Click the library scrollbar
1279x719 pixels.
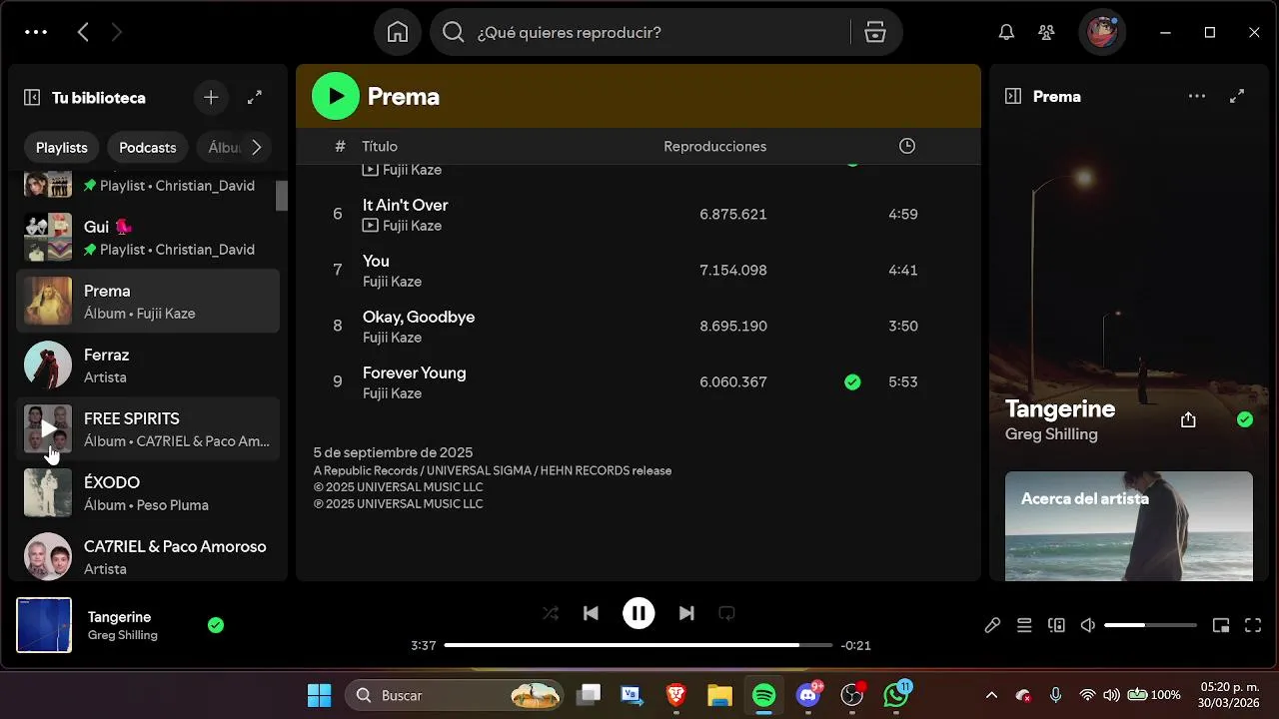[282, 196]
